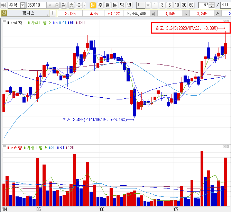Select the 10 interval preset button

click(177, 5)
